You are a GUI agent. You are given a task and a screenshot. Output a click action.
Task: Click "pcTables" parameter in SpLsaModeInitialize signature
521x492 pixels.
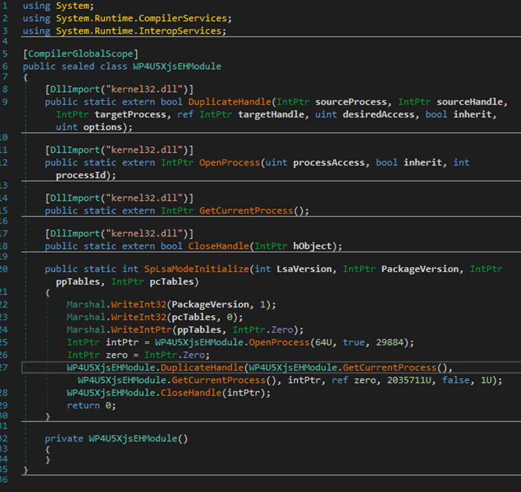click(x=172, y=281)
